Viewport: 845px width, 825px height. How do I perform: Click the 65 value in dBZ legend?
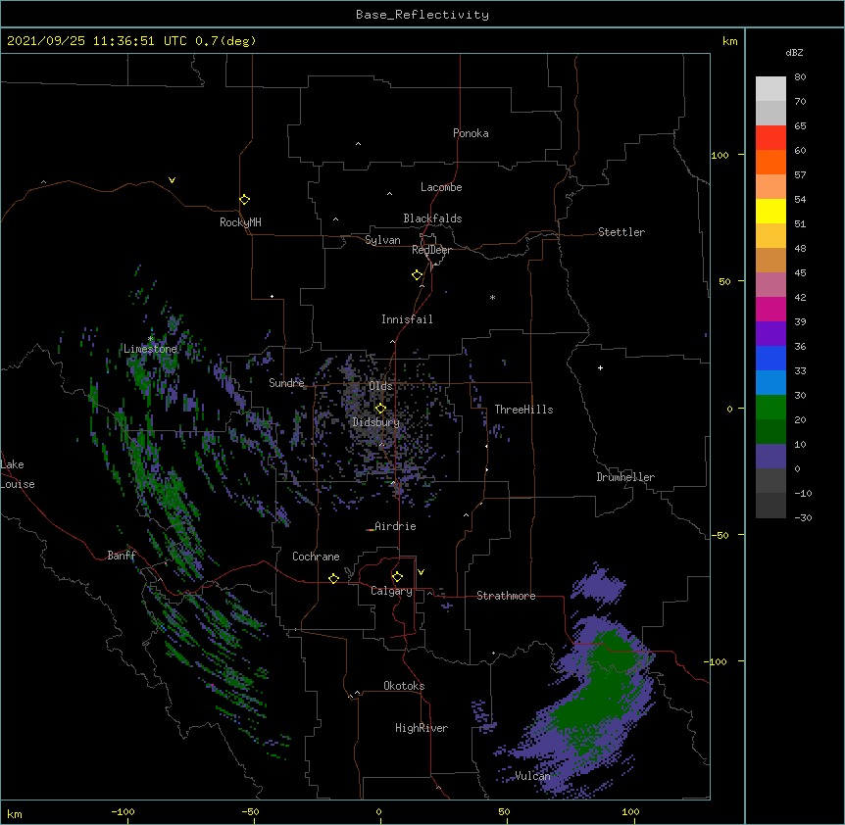(x=800, y=125)
